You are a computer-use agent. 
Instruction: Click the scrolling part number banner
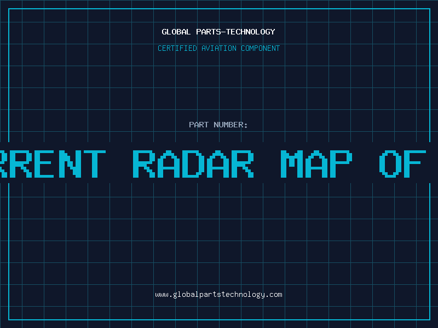click(x=219, y=163)
